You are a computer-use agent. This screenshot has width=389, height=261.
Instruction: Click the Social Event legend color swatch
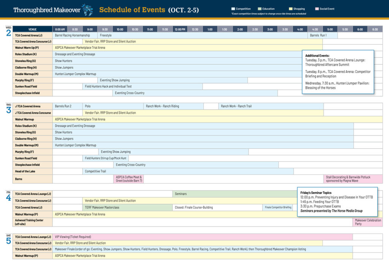(x=317, y=9)
